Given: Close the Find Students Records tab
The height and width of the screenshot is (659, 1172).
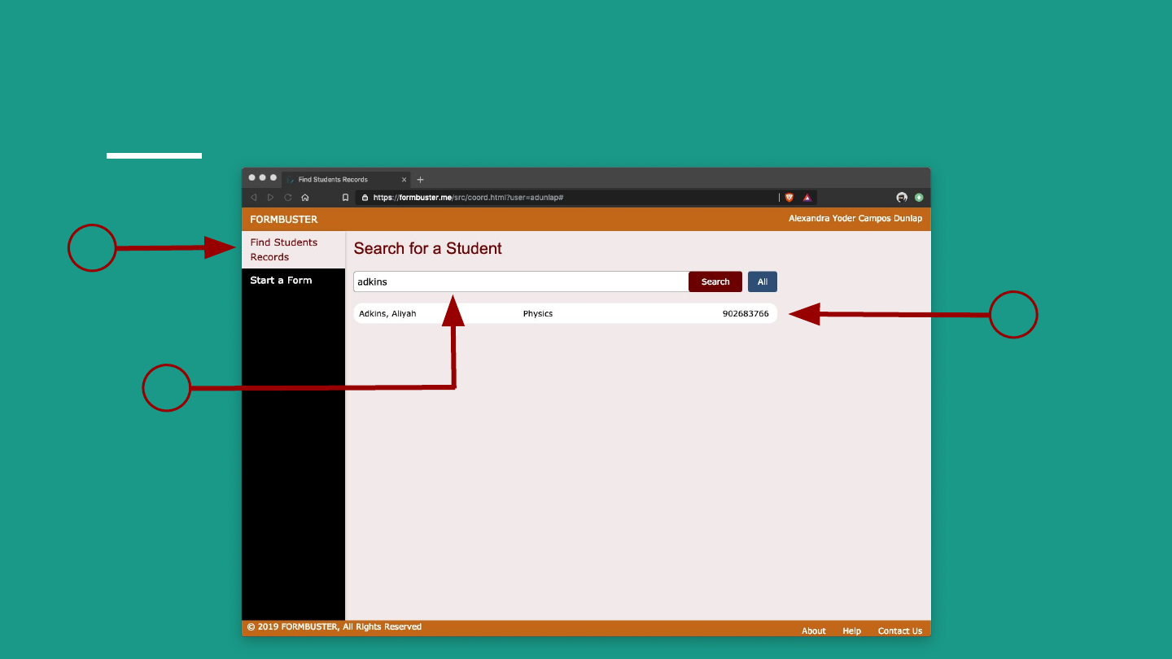Looking at the screenshot, I should 405,180.
